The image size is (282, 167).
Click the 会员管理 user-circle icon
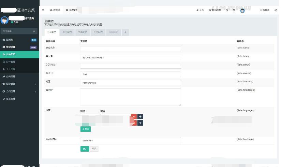[4, 91]
